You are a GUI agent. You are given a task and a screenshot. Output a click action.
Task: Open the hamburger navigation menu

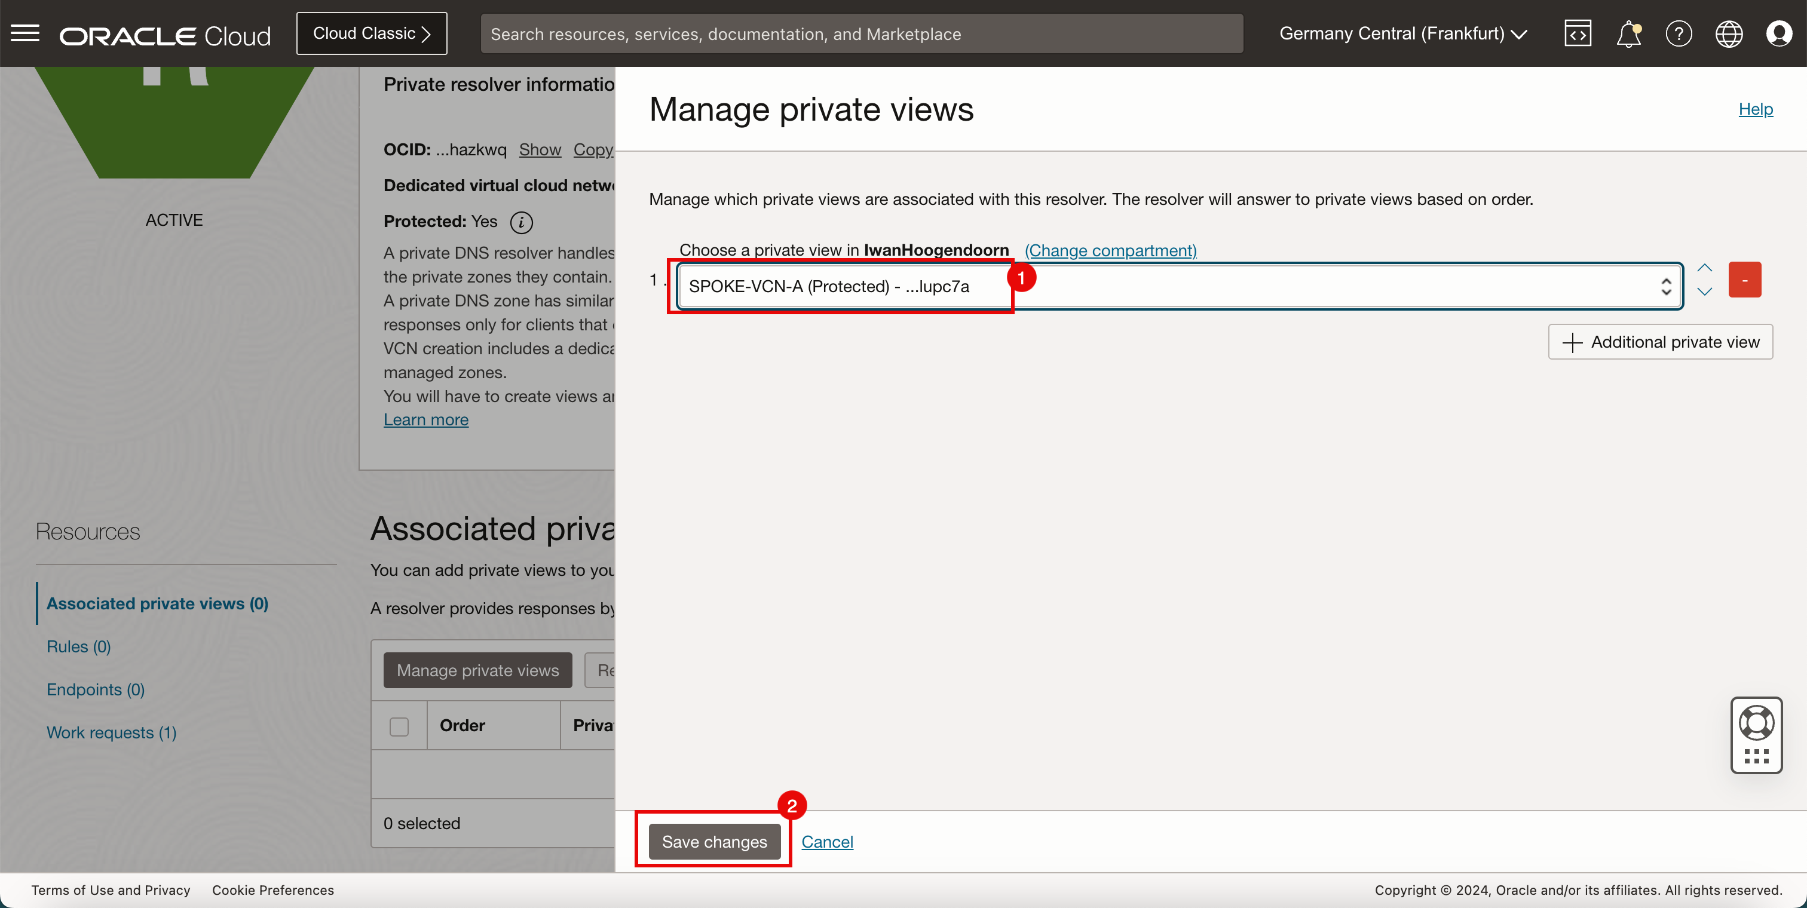[25, 33]
